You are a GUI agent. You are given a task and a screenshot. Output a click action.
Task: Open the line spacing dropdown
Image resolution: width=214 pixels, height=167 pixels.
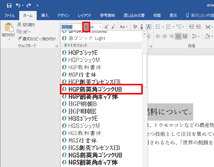coord(196,36)
